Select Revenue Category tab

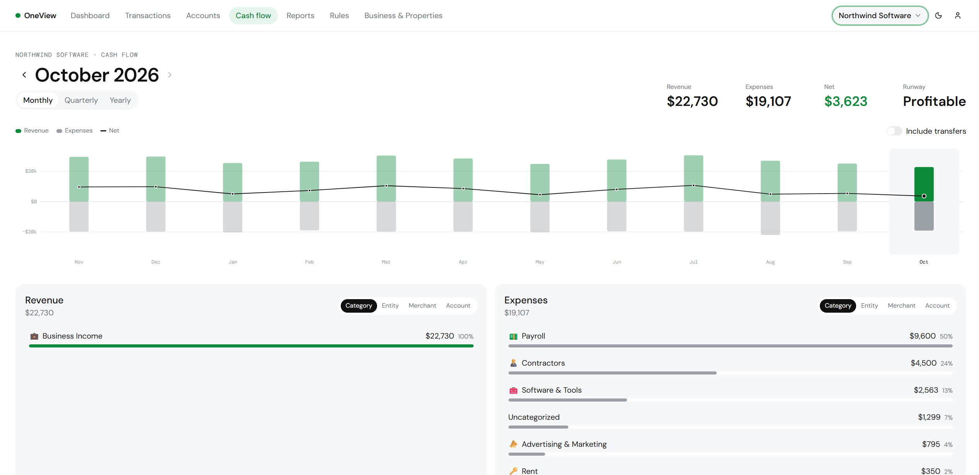pos(359,306)
